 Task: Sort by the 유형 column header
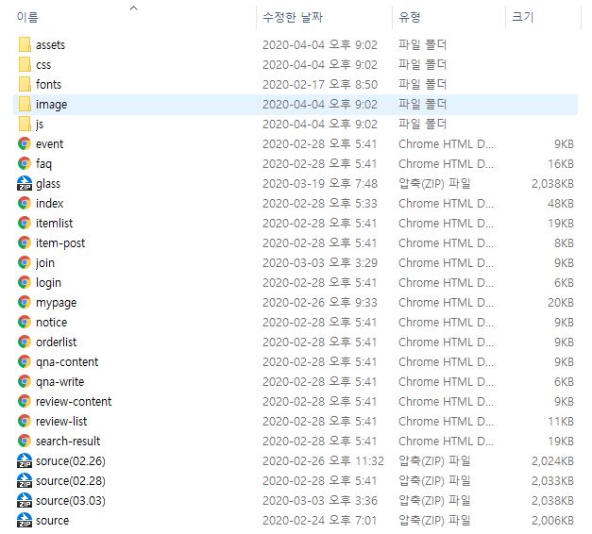pyautogui.click(x=410, y=17)
